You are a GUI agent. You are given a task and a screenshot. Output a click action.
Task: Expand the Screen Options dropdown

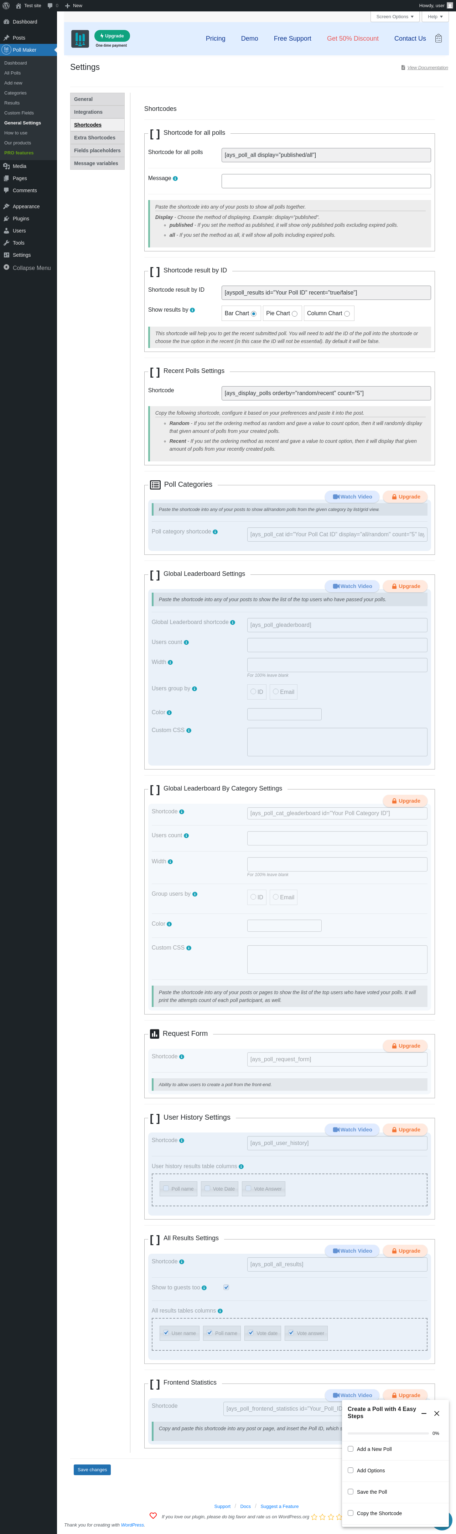point(395,17)
